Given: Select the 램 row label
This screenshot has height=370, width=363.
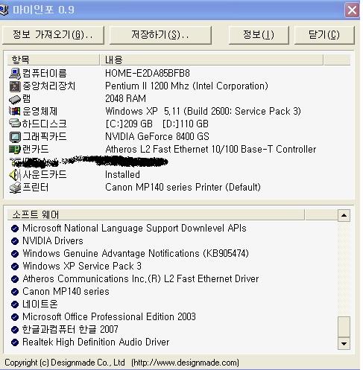Looking at the screenshot, I should 27,99.
